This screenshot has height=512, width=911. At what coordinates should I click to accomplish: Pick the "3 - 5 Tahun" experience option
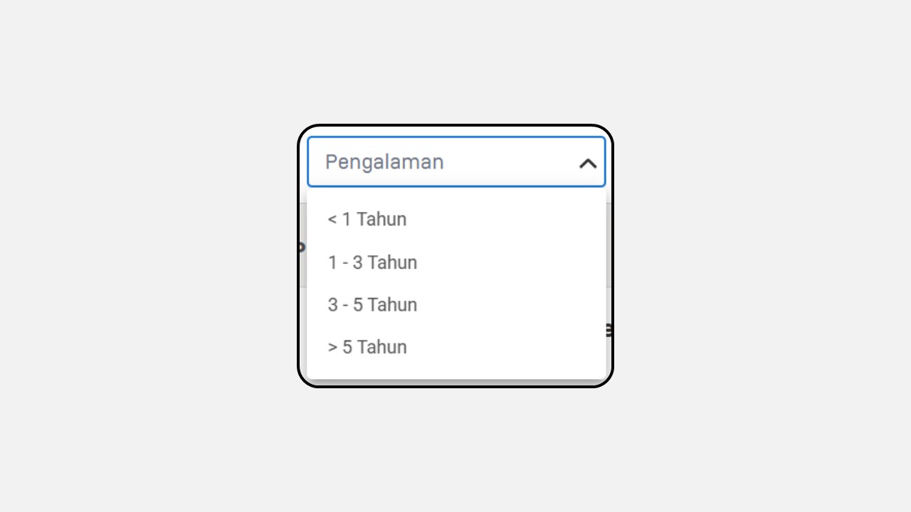pos(456,305)
